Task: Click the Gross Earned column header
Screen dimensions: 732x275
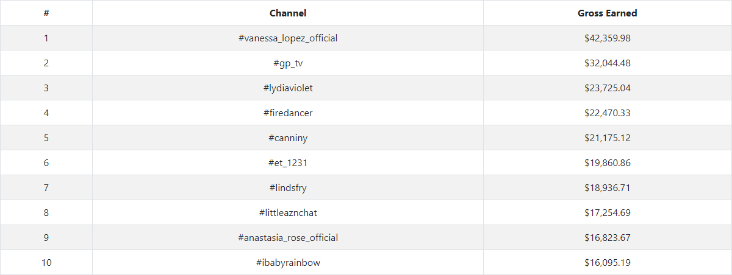Action: coord(607,13)
